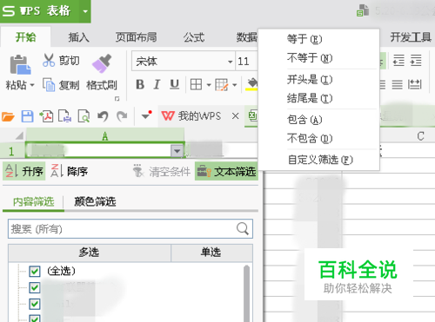The width and height of the screenshot is (435, 322).
Task: Switch to 颜色筛选 tab
Action: pyautogui.click(x=95, y=201)
